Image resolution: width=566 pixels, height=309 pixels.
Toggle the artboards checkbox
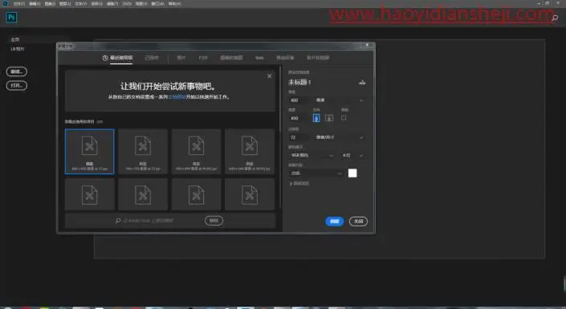pos(344,118)
